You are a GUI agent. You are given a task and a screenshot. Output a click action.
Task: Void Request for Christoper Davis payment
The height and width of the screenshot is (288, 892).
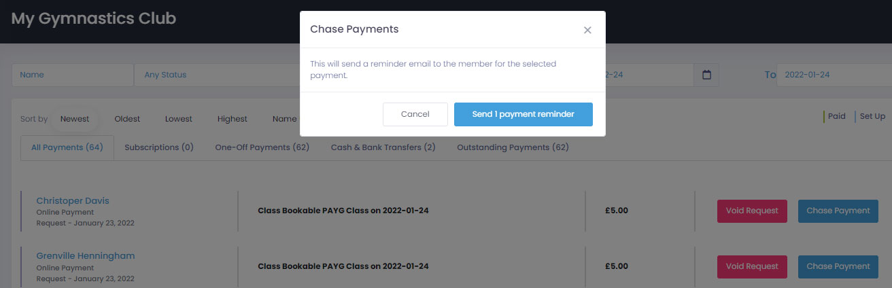click(x=752, y=211)
